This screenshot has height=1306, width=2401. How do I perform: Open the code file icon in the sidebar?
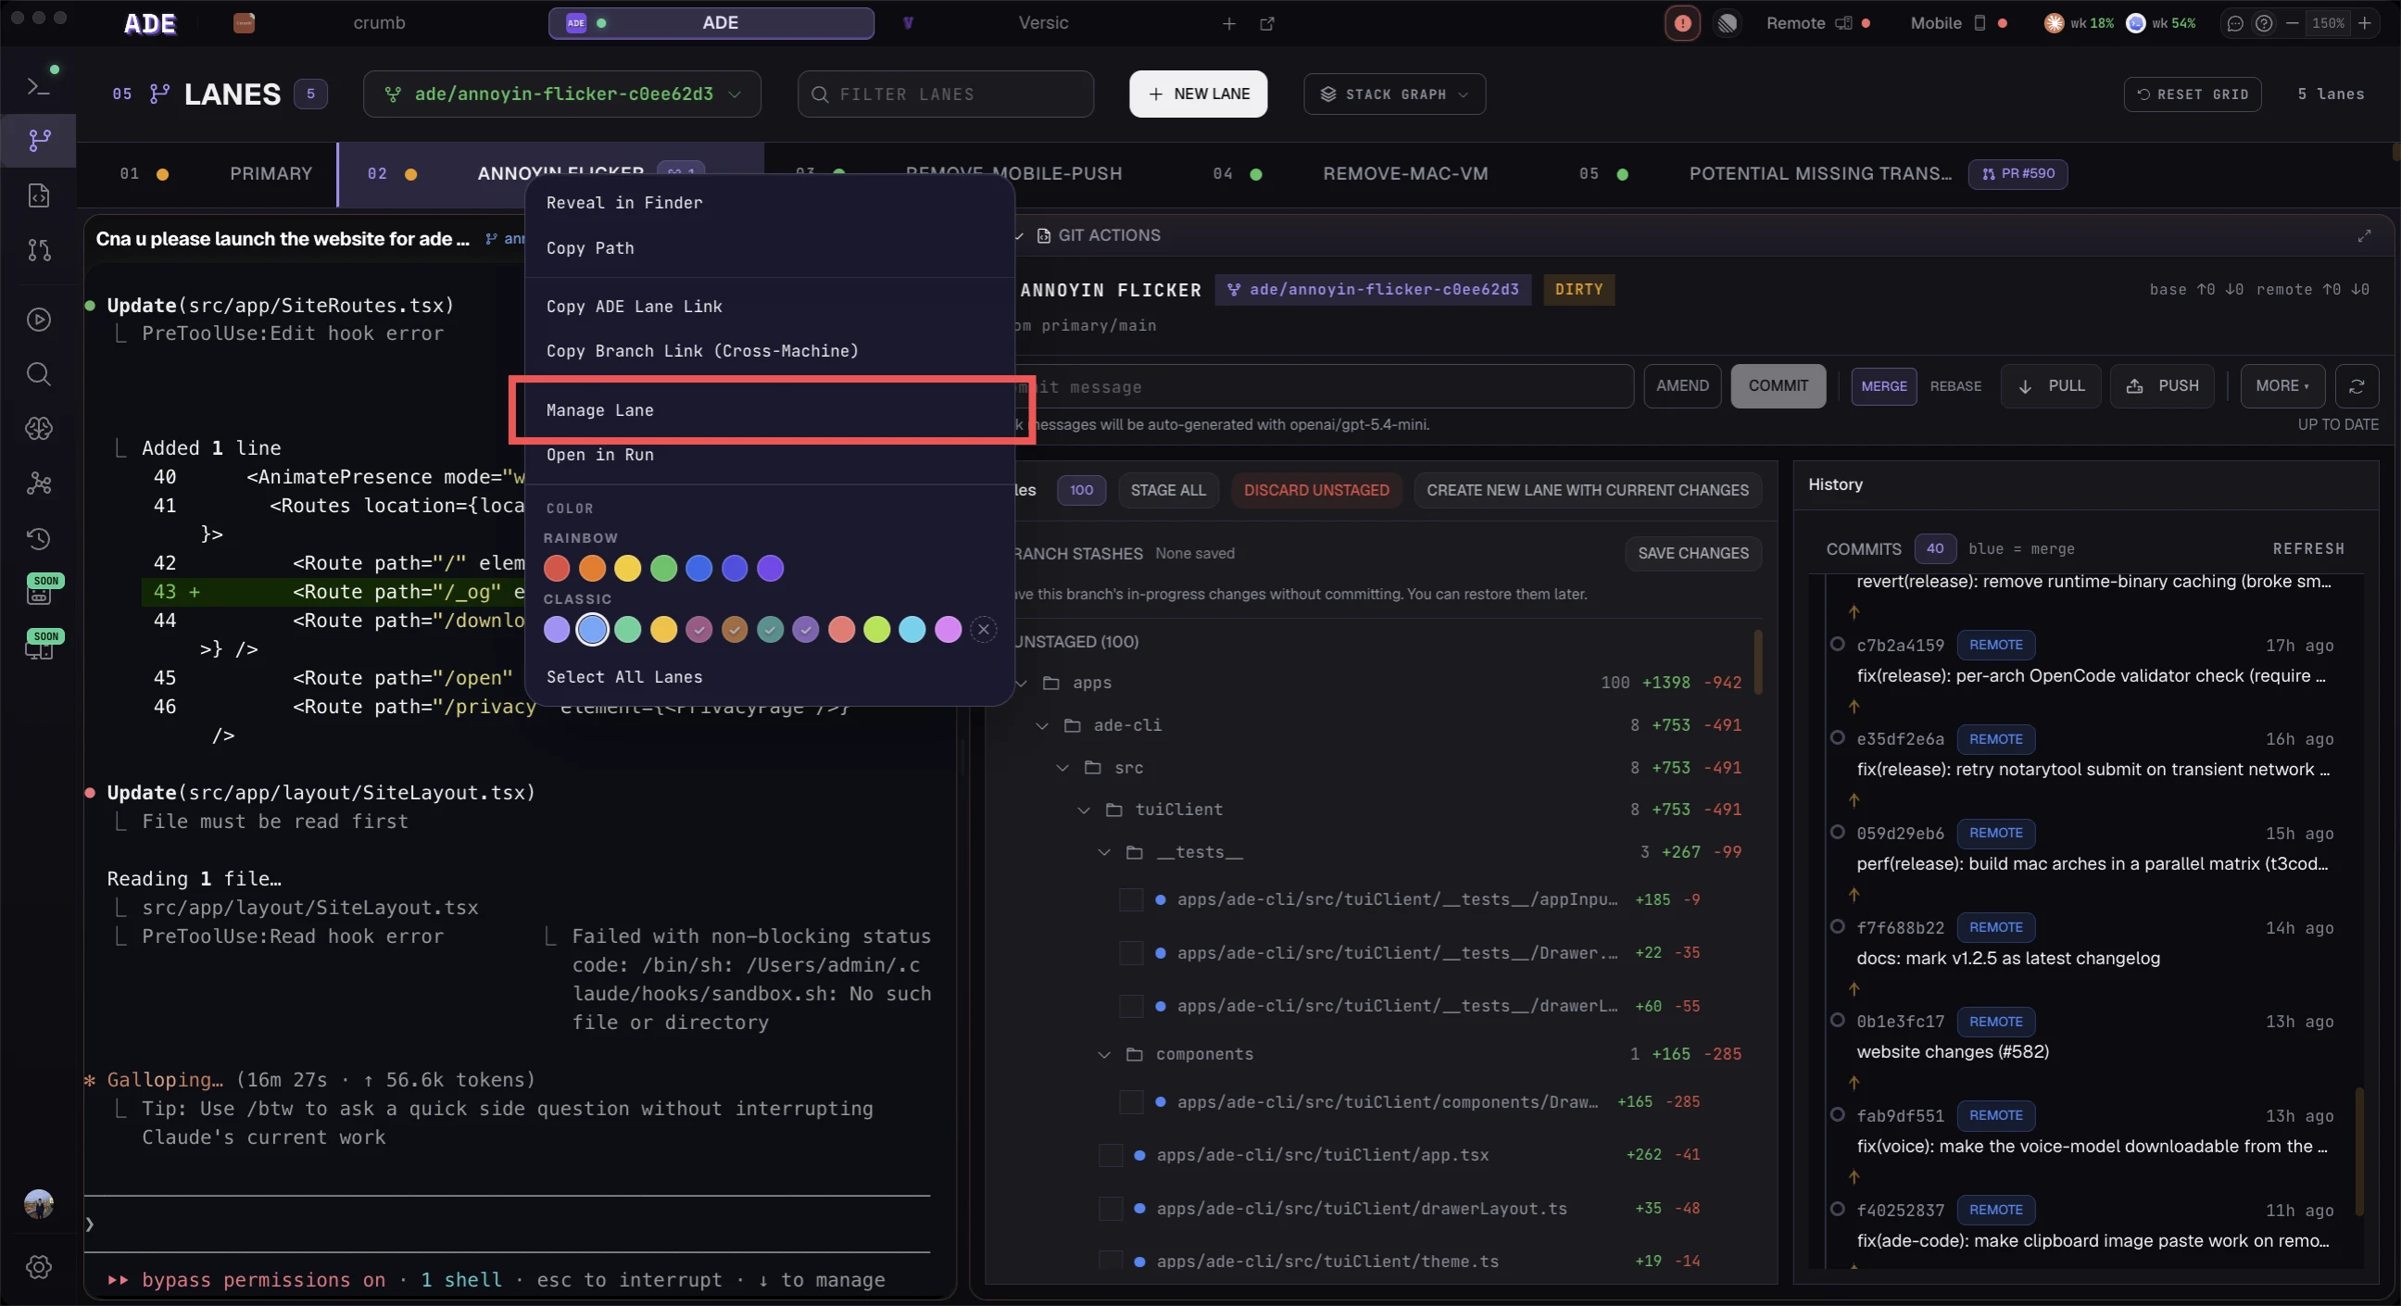pos(38,195)
